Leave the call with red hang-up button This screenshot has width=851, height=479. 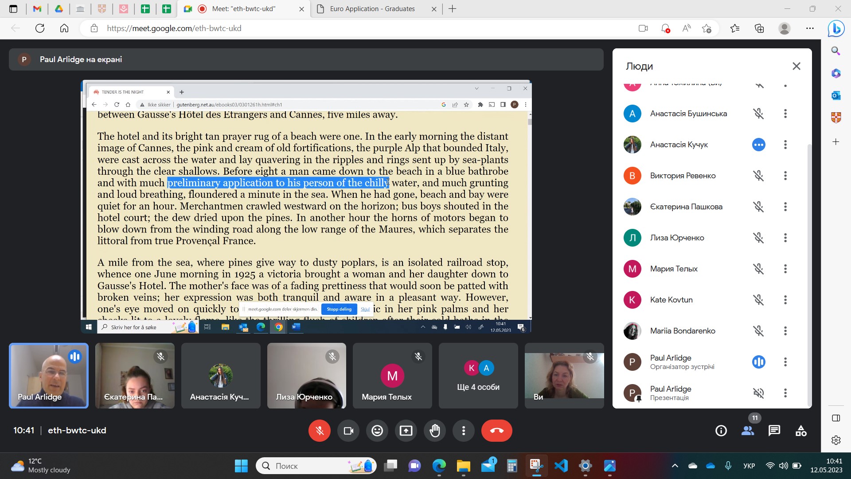[497, 431]
